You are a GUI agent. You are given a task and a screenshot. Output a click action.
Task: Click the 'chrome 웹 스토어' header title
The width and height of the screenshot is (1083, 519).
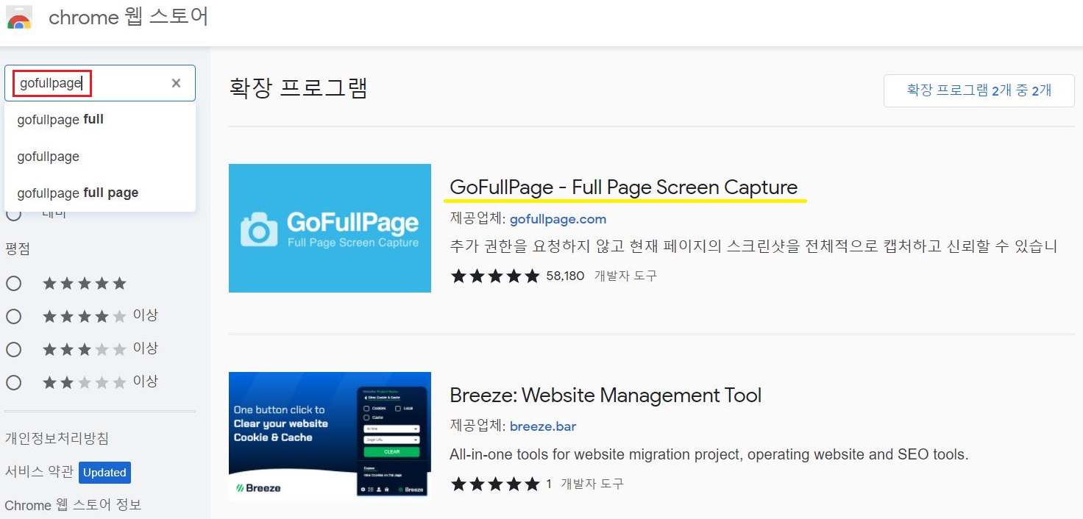129,17
